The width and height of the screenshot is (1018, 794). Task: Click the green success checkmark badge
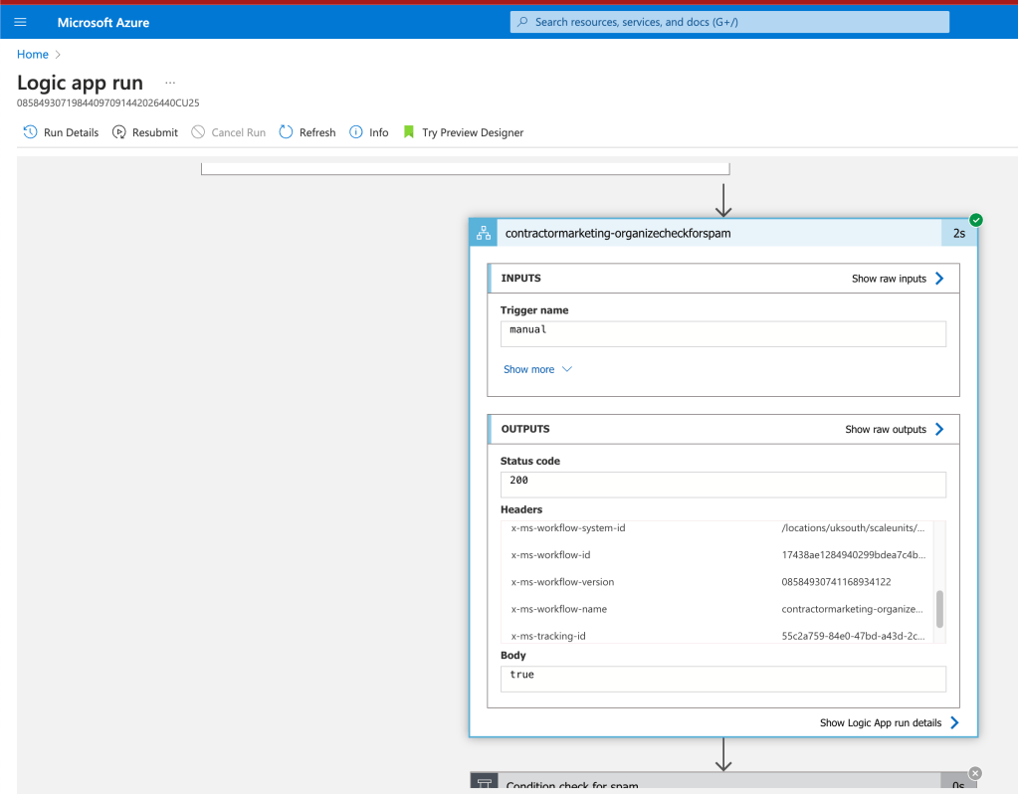[976, 220]
